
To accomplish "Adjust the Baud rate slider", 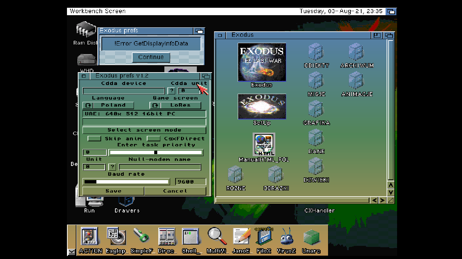I will pos(126,182).
